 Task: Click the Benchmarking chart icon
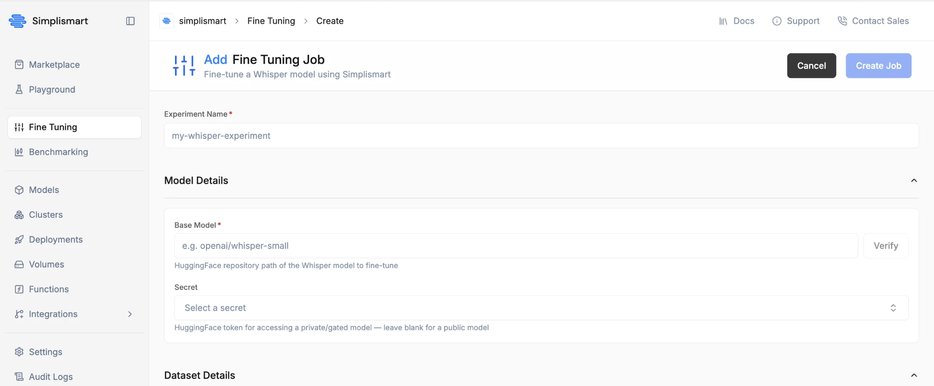pyautogui.click(x=19, y=152)
